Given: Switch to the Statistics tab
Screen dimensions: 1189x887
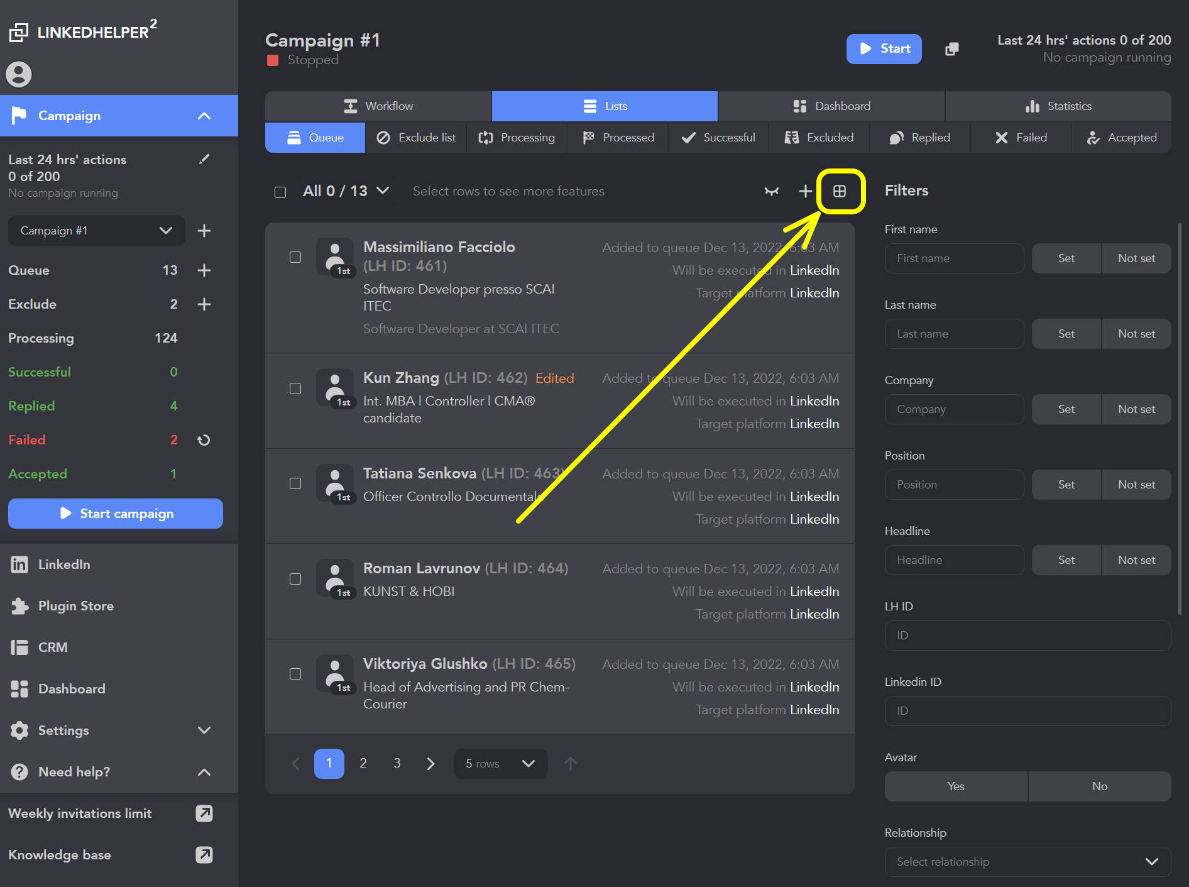Looking at the screenshot, I should click(1058, 106).
